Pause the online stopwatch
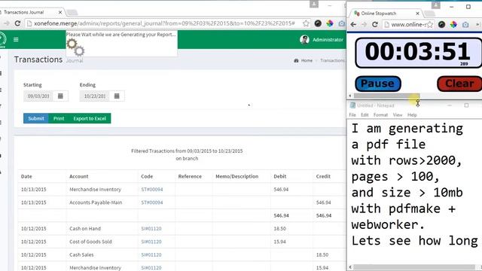 (x=378, y=84)
